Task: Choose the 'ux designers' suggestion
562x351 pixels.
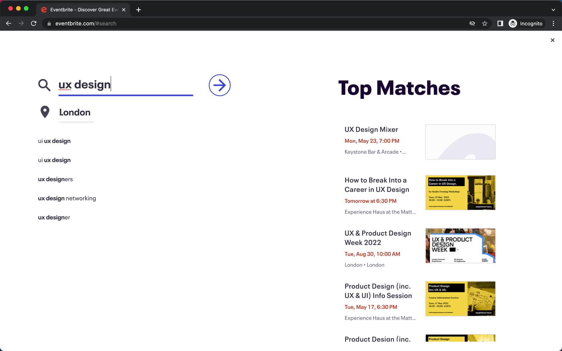Action: point(55,179)
